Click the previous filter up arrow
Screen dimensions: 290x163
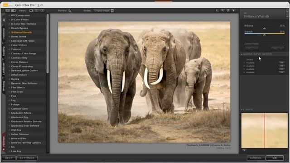(x=287, y=11)
